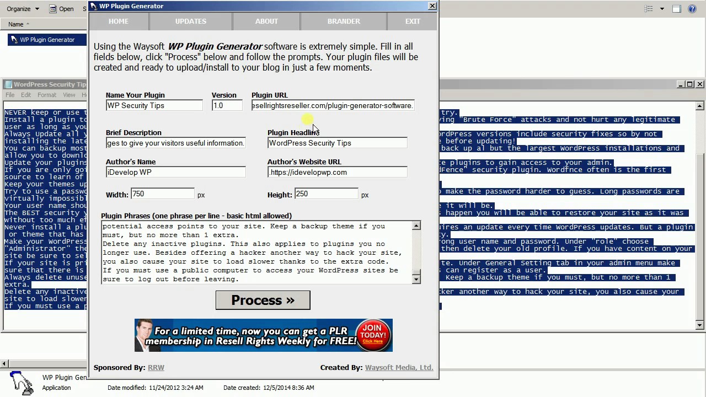Click Notepad vertical scrollbar up arrow
Image resolution: width=706 pixels, height=397 pixels.
[700, 106]
